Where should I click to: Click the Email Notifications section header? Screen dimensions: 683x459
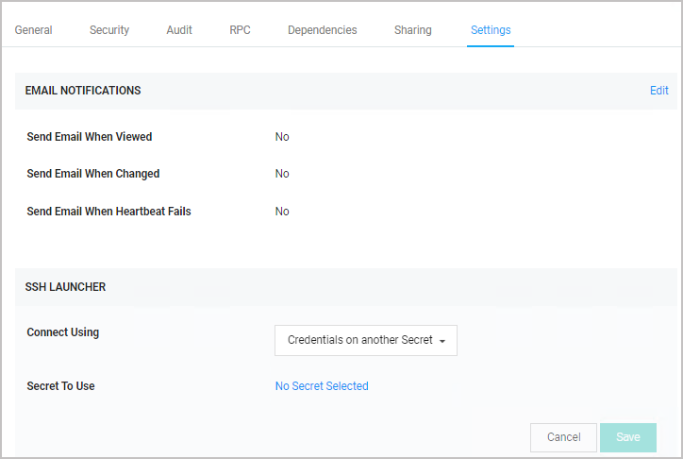[x=83, y=91]
